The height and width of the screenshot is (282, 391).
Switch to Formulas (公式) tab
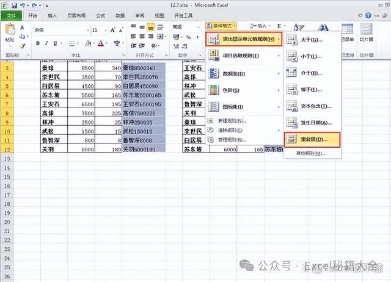click(101, 16)
